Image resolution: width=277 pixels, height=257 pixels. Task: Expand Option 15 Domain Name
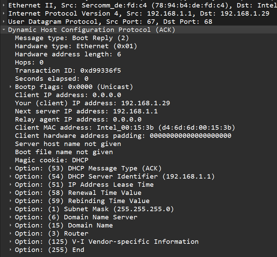coord(11,225)
